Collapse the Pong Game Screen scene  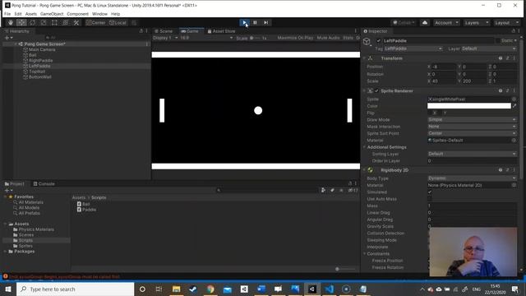pyautogui.click(x=16, y=44)
